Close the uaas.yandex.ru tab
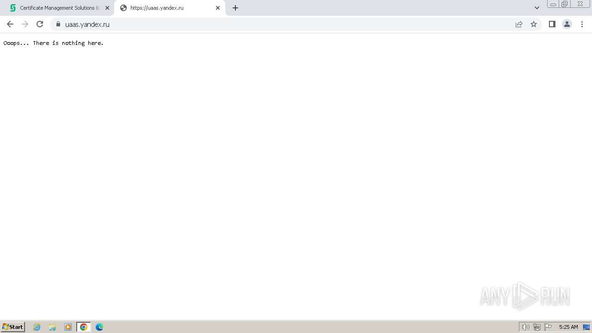592x333 pixels. [x=218, y=8]
